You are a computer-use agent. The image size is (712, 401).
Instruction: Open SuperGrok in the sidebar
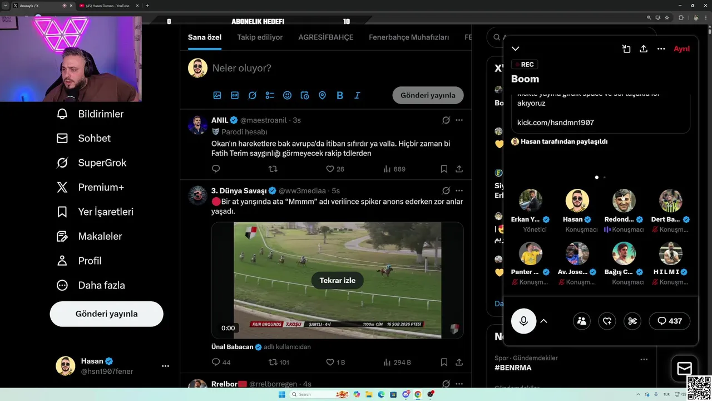point(91,163)
